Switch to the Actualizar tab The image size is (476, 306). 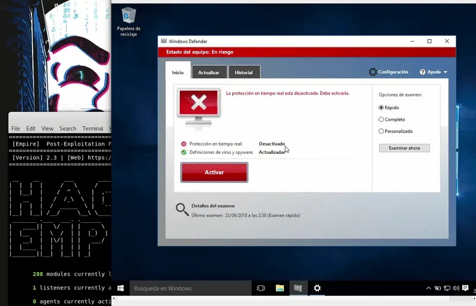[209, 72]
